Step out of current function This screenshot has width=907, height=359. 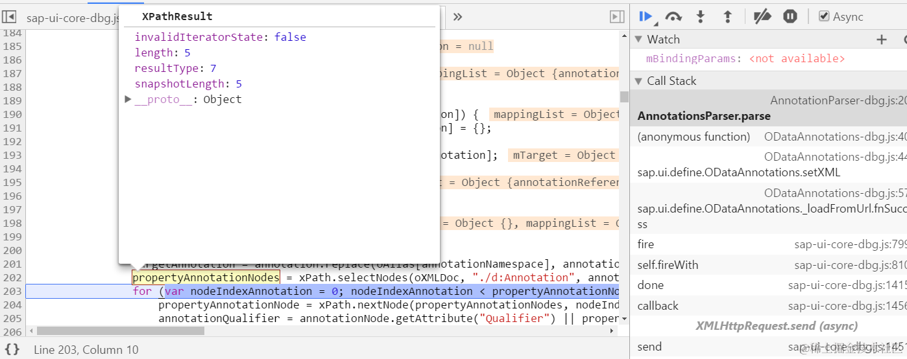coord(727,16)
